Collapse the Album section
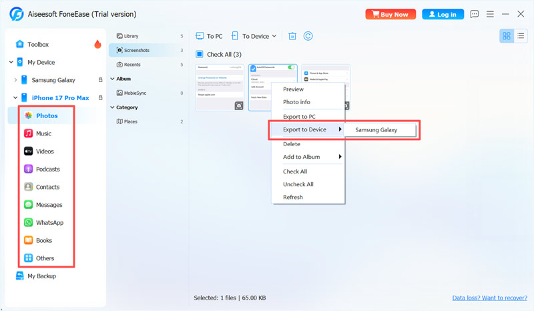 pos(112,79)
